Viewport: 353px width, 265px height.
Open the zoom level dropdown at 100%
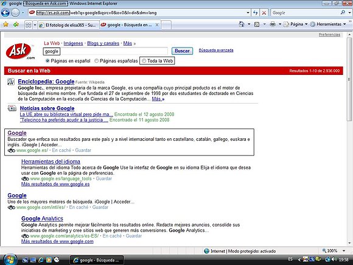tap(344, 250)
